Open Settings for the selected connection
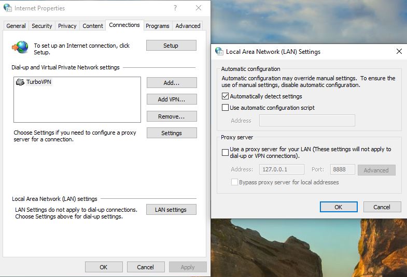Viewport: 407px width, 277px height. (172, 133)
